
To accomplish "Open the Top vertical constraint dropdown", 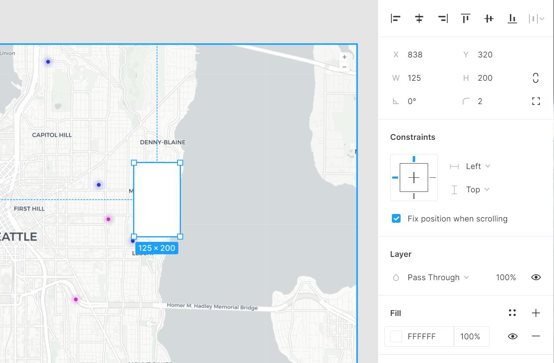I will pyautogui.click(x=477, y=189).
